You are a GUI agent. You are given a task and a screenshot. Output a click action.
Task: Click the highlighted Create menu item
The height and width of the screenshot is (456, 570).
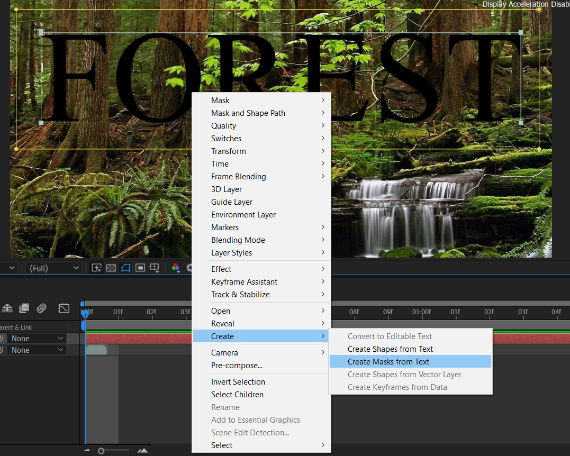click(261, 336)
